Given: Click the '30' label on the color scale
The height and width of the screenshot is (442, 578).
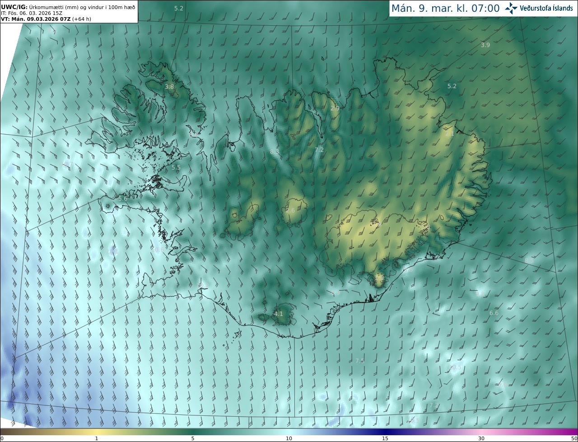Looking at the screenshot, I should 481,438.
